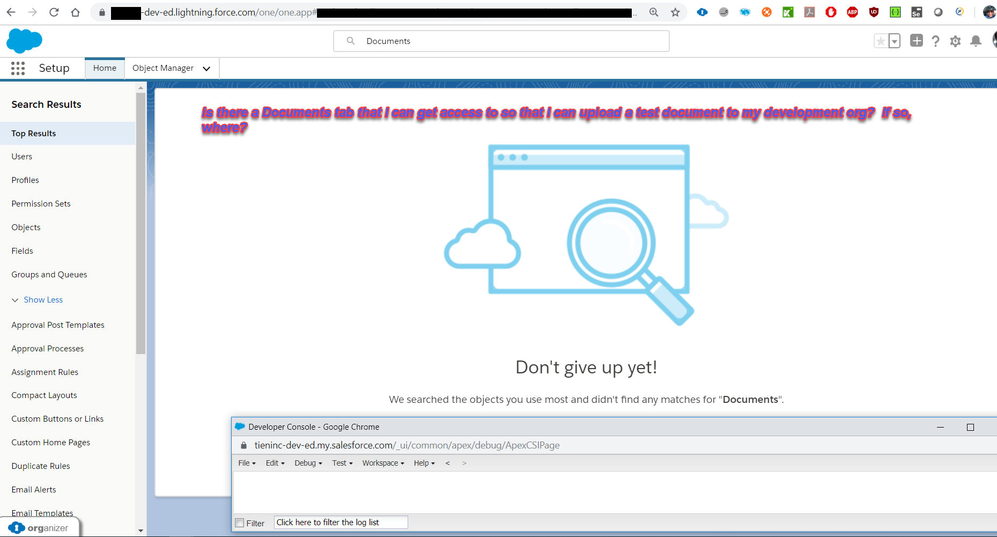Screen dimensions: 997x537
Task: Expand the Object Manager tab dropdown
Action: [x=206, y=69]
